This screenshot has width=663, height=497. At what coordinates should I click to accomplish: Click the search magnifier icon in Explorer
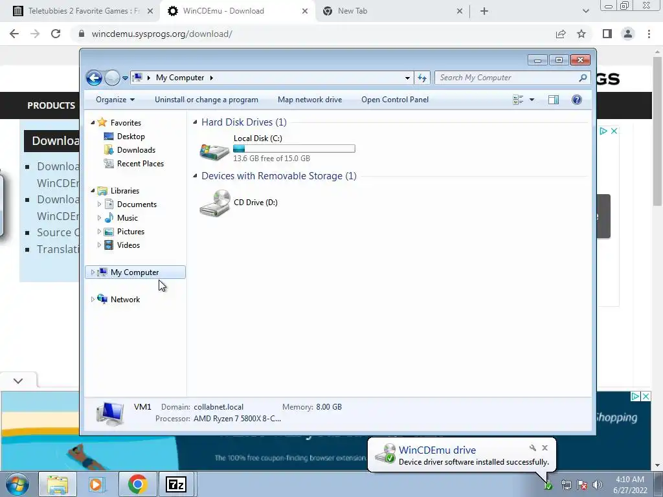583,78
